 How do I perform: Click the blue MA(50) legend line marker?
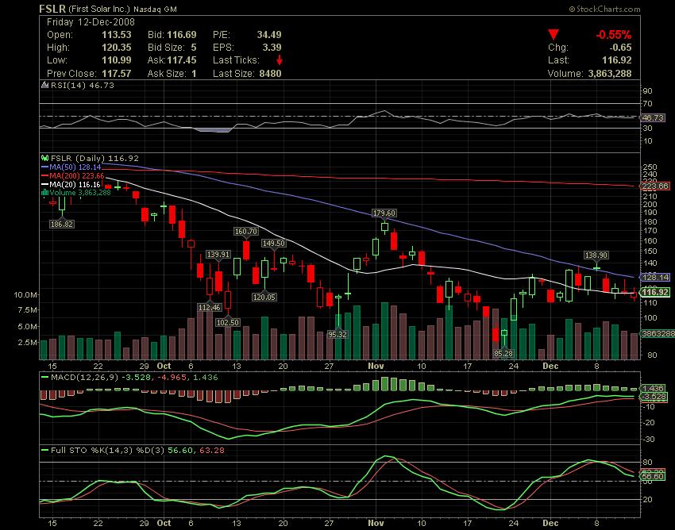[x=44, y=167]
